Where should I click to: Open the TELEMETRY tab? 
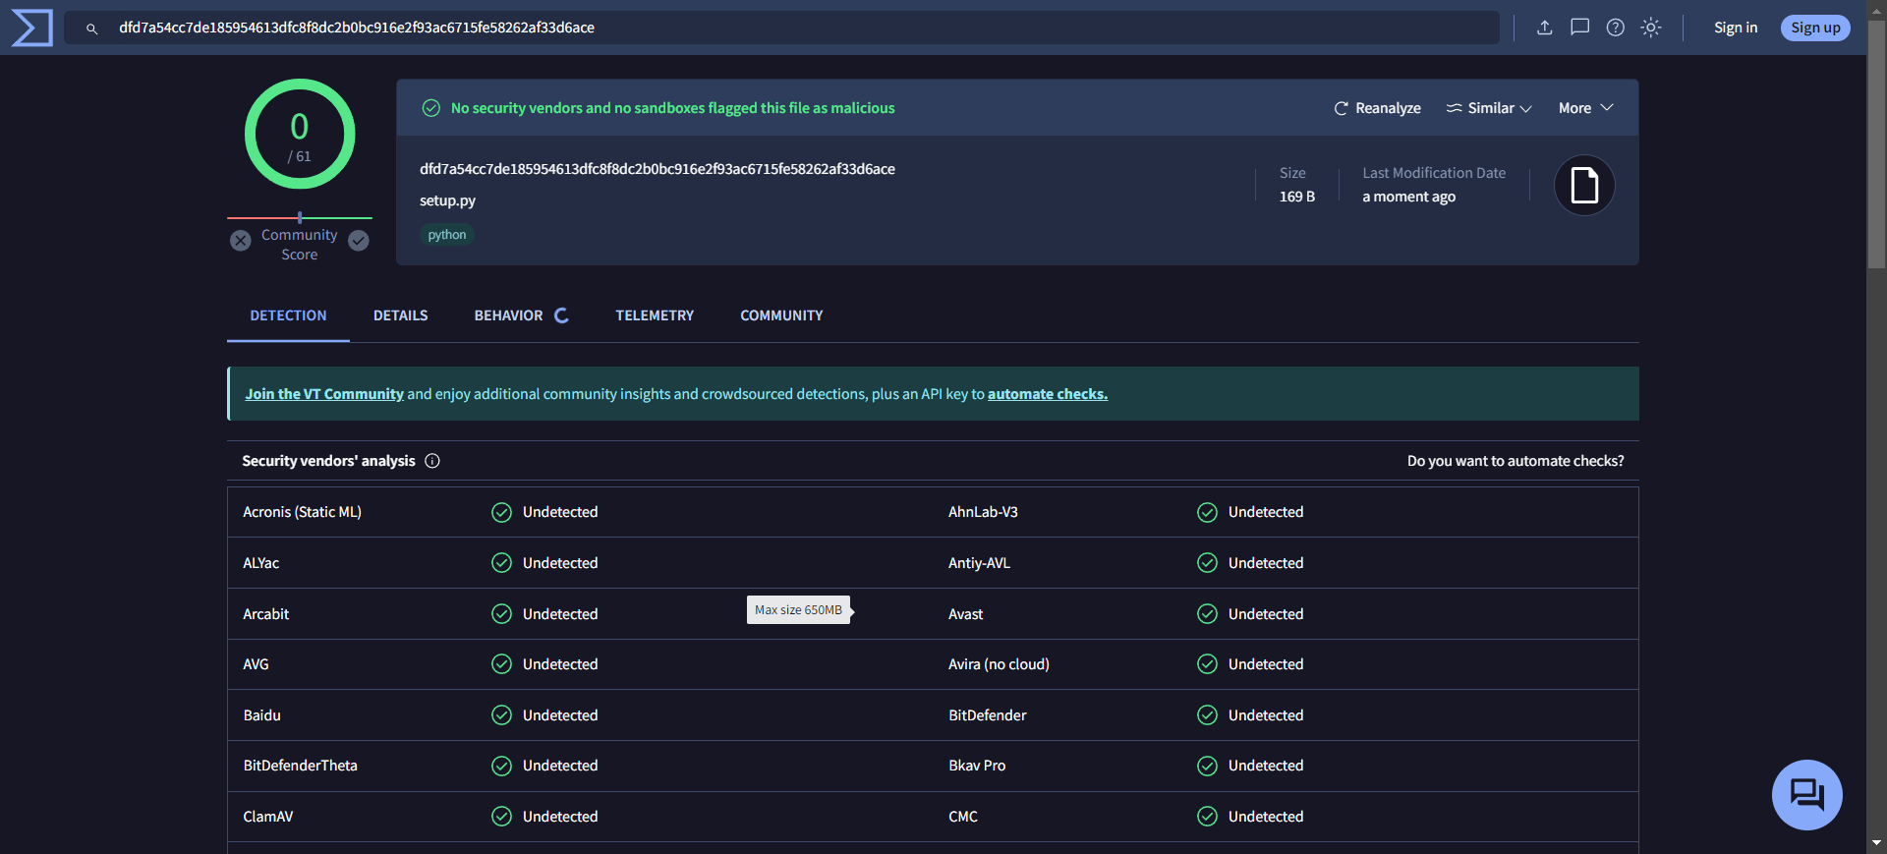655,315
